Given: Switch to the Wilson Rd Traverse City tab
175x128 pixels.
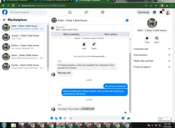Looking at the screenshot, I should point(56,1).
